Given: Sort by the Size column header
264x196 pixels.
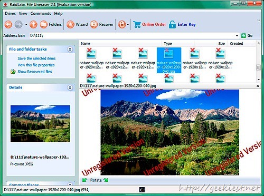Looking at the screenshot, I should pos(211,44).
